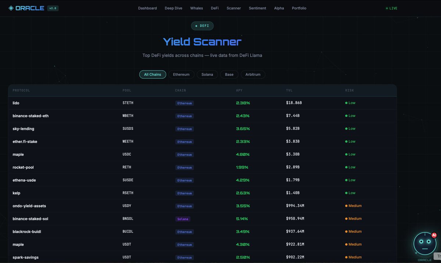Filter yields by Solana chain
Image resolution: width=441 pixels, height=263 pixels.
207,75
